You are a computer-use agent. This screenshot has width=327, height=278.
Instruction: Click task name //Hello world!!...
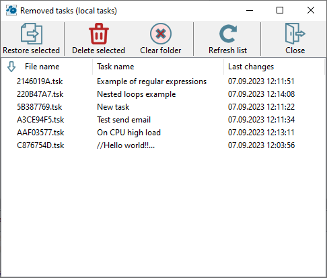(126, 145)
